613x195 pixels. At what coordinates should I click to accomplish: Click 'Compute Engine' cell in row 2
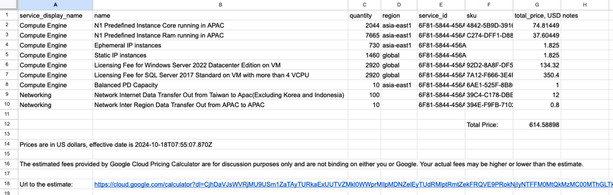(55, 25)
